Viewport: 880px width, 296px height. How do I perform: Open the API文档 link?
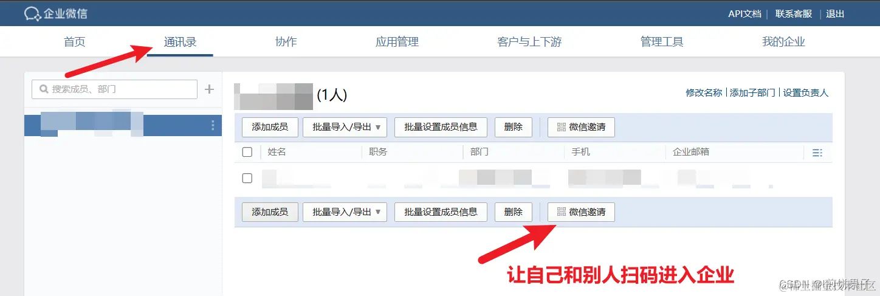point(744,13)
